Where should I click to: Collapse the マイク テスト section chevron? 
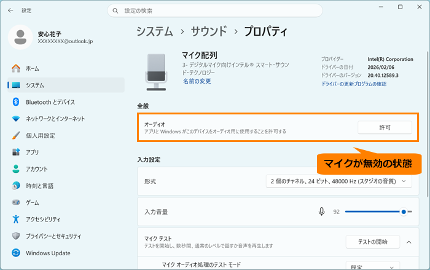click(x=409, y=242)
